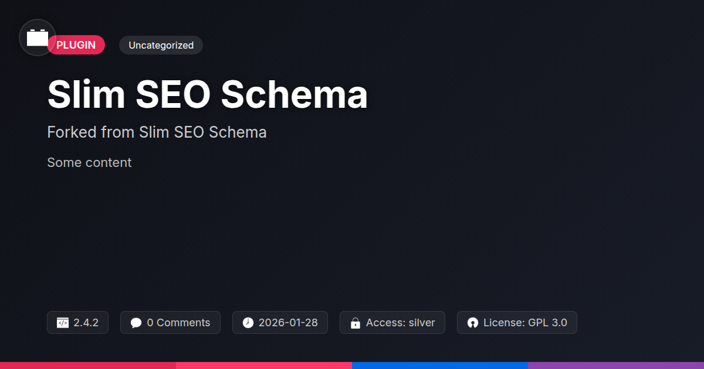
Task: Click the Slim SEO Schema title
Action: (207, 94)
